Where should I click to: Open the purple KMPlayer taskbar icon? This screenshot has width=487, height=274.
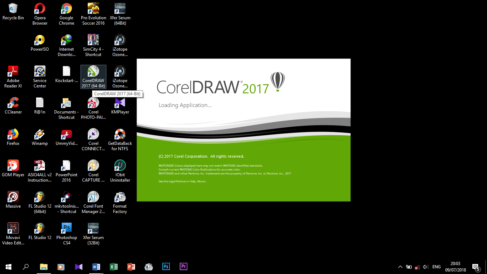tap(79, 267)
